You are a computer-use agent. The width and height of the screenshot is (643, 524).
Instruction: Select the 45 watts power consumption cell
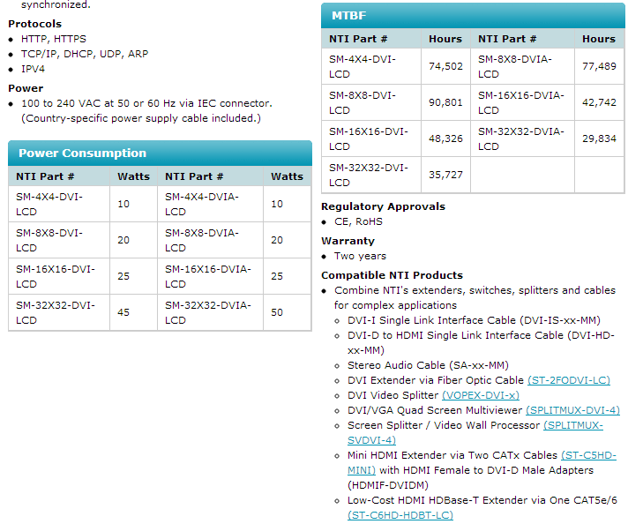pos(123,312)
